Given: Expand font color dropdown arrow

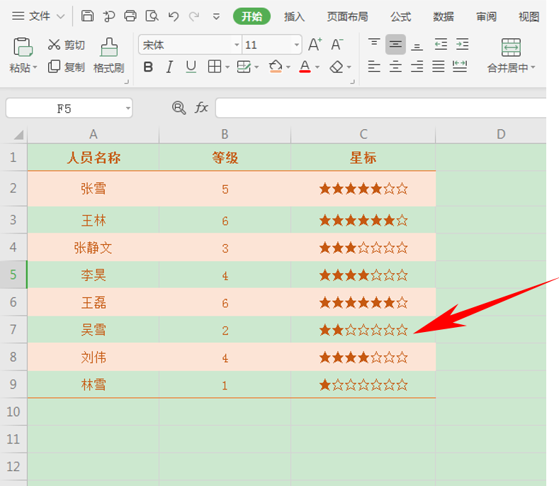Looking at the screenshot, I should (317, 67).
